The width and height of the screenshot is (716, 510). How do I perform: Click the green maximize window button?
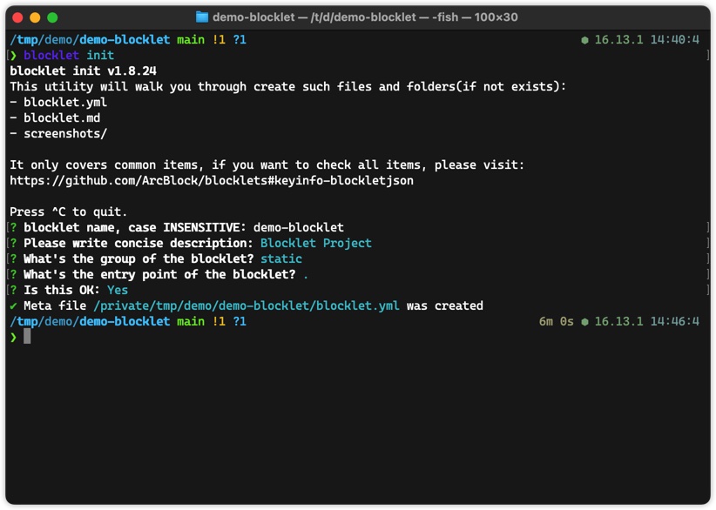[52, 17]
